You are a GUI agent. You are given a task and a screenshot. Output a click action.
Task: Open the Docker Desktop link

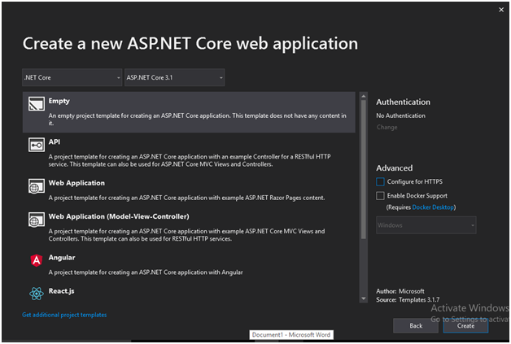pyautogui.click(x=433, y=207)
